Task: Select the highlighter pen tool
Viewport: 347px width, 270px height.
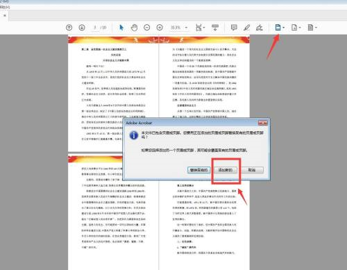Action: pos(246,28)
